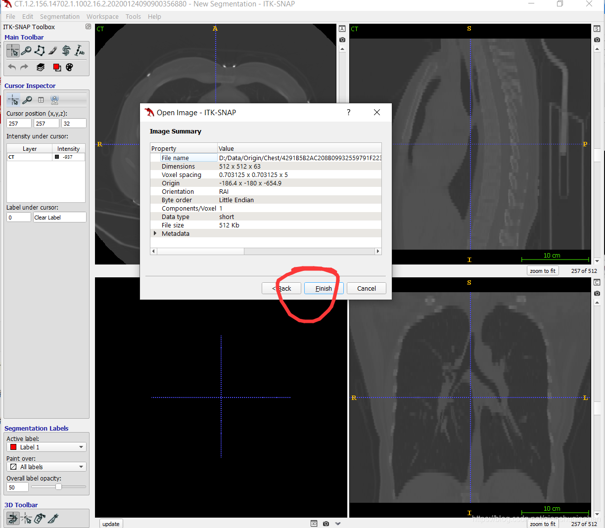
Task: Open the Active label dropdown
Action: coord(47,447)
